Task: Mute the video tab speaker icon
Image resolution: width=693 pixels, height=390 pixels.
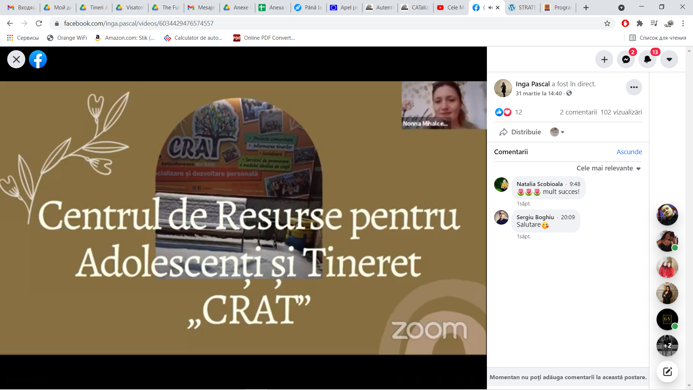Action: 490,7
